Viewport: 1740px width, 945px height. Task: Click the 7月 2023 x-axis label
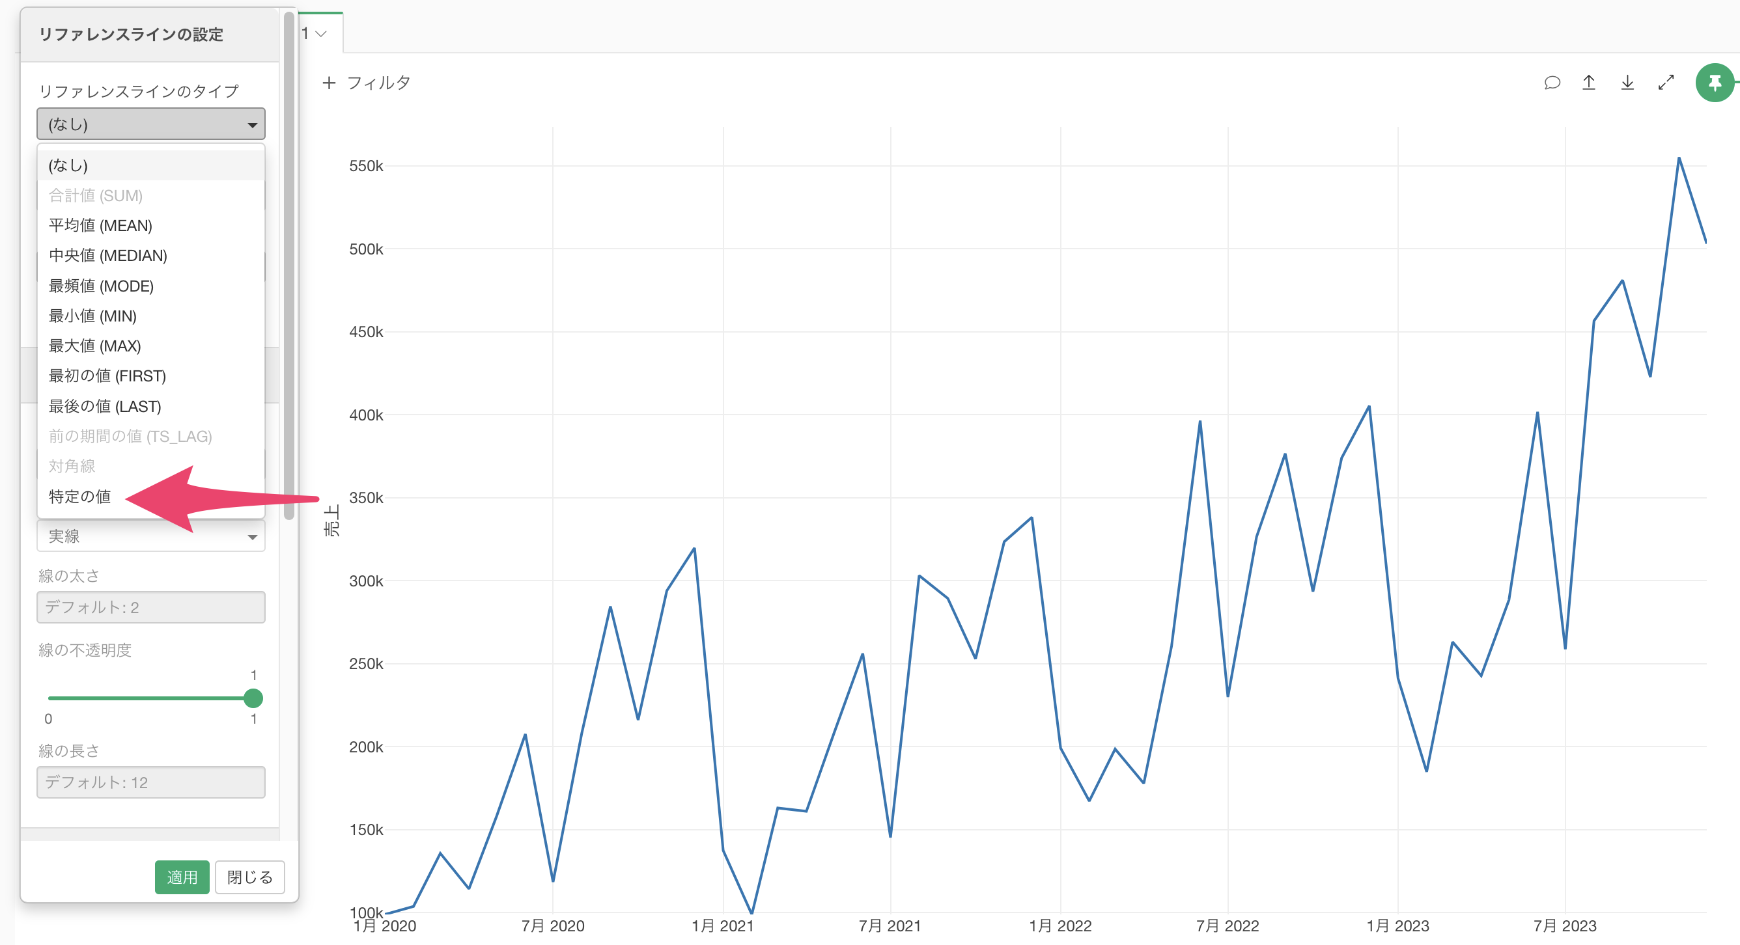tap(1564, 926)
